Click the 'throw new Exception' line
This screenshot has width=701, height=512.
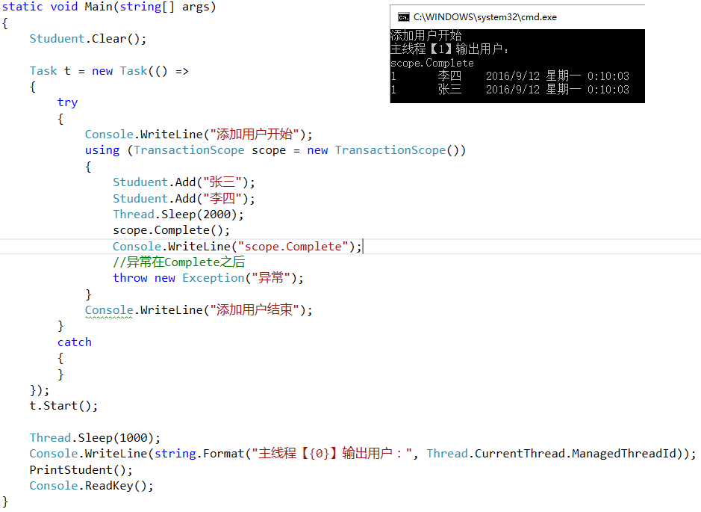point(208,278)
